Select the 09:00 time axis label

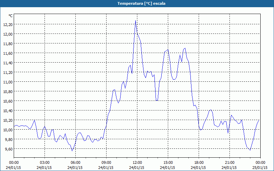pyautogui.click(x=106, y=163)
